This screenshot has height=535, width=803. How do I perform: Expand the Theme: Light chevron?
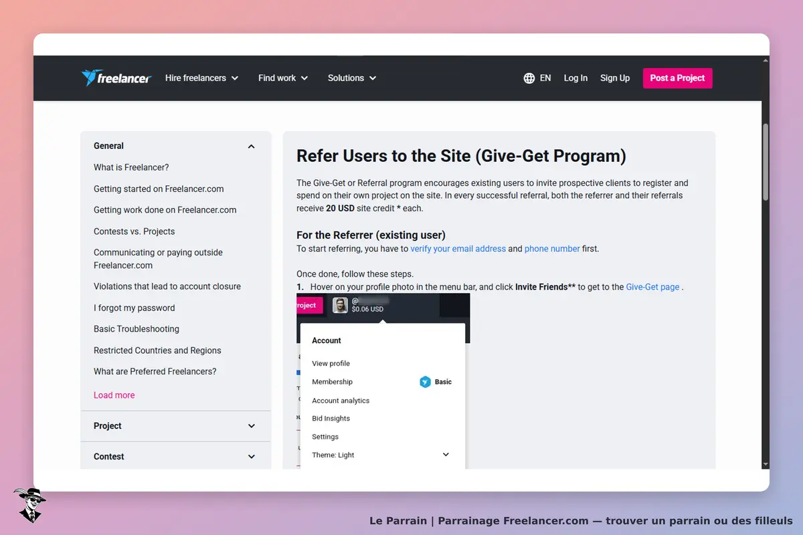point(446,455)
